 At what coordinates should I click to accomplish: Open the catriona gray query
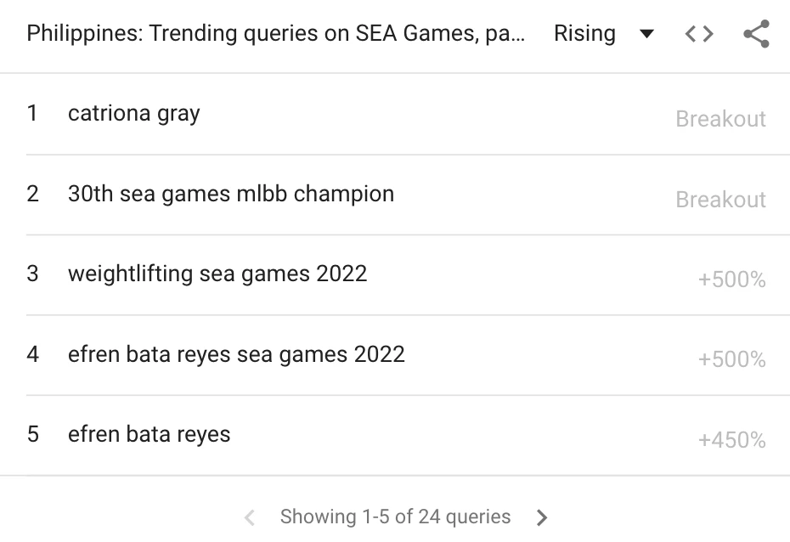coord(134,114)
